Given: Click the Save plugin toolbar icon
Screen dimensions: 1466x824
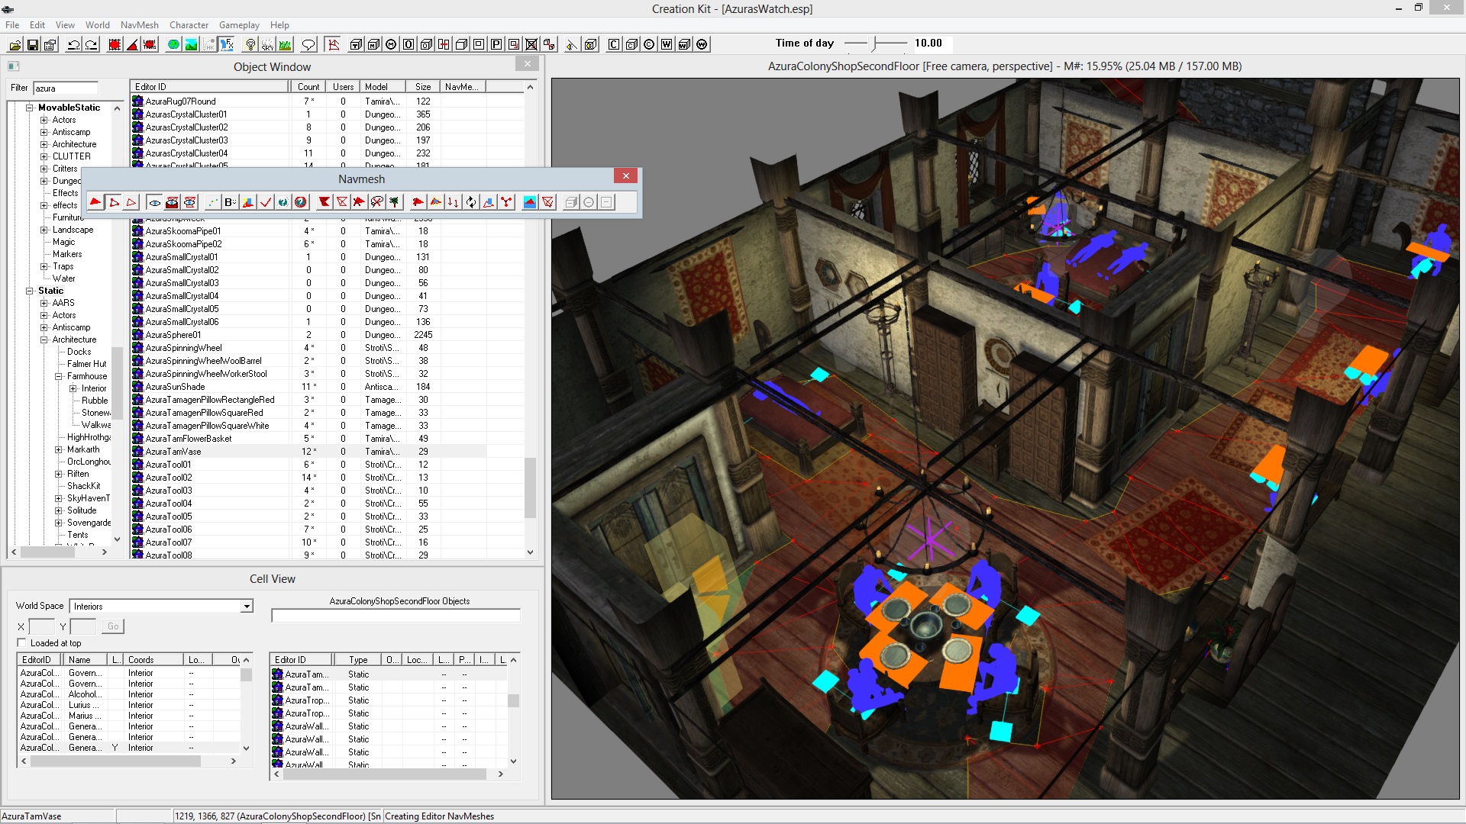Looking at the screenshot, I should (x=33, y=44).
